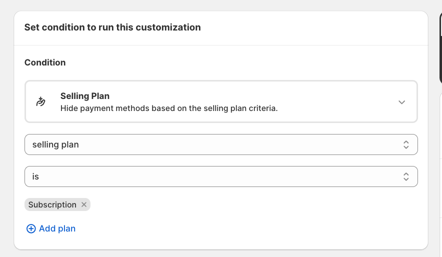This screenshot has width=442, height=257.
Task: Click the "Condition" section label
Action: point(45,62)
